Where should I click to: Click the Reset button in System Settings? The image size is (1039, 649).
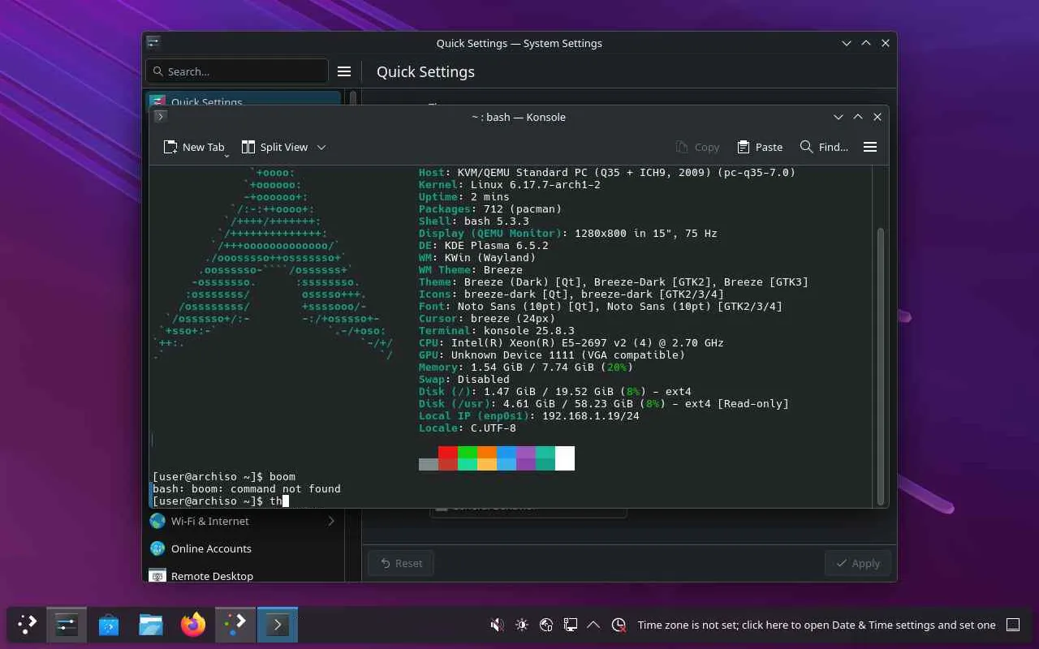401,563
